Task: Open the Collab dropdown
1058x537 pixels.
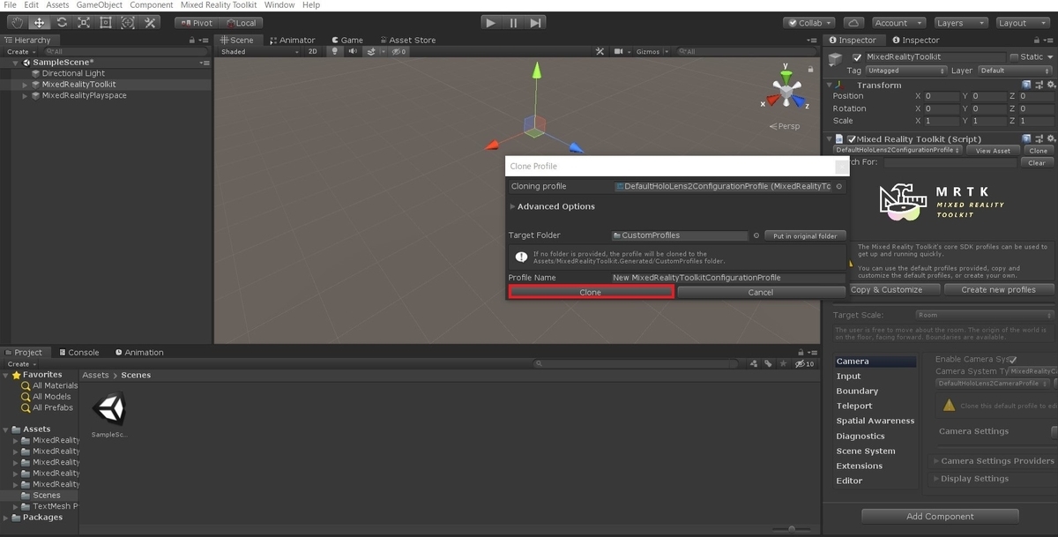Action: [x=810, y=23]
